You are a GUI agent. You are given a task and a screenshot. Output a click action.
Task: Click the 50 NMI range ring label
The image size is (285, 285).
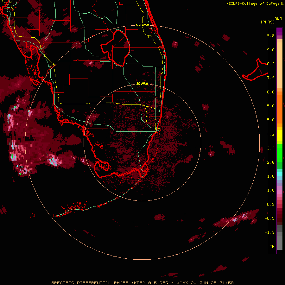[x=142, y=84]
